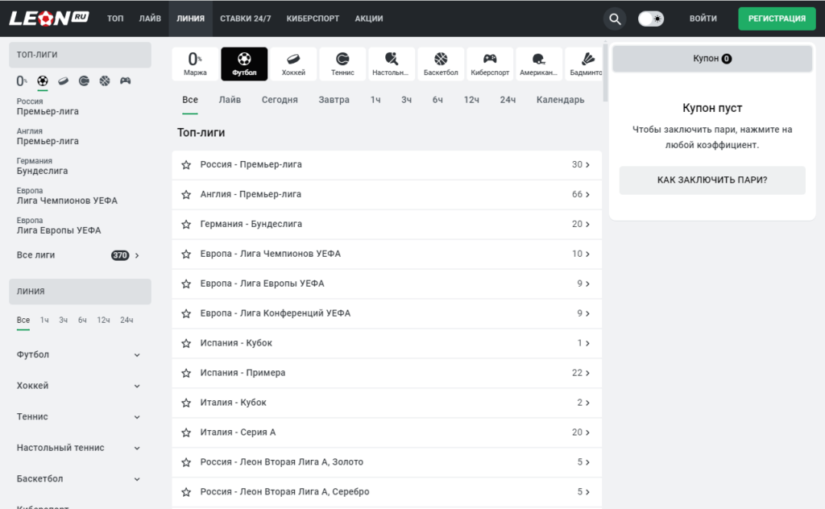825x509 pixels.
Task: Open the ТОП navigation item
Action: 115,19
